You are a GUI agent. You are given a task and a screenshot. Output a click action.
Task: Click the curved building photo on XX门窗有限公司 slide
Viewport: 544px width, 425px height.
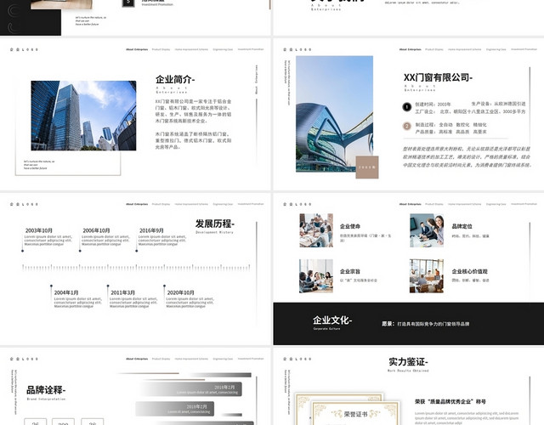pos(334,114)
